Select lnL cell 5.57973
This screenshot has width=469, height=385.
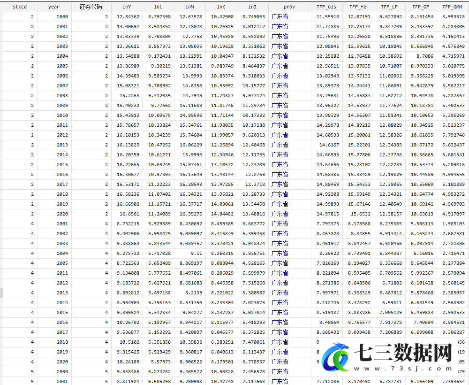[x=158, y=362]
